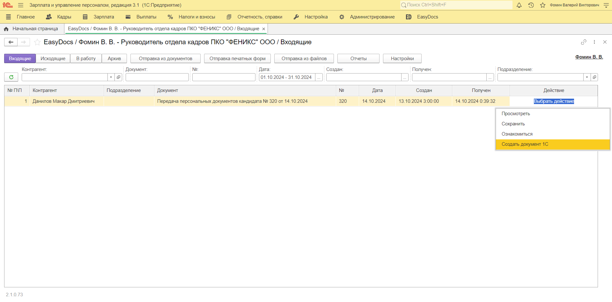Open the EasyDocs section in menu
The width and height of the screenshot is (612, 302).
[427, 17]
